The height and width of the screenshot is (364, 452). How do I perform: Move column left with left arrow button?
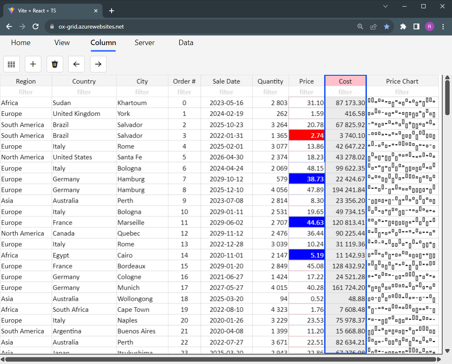[x=76, y=64]
